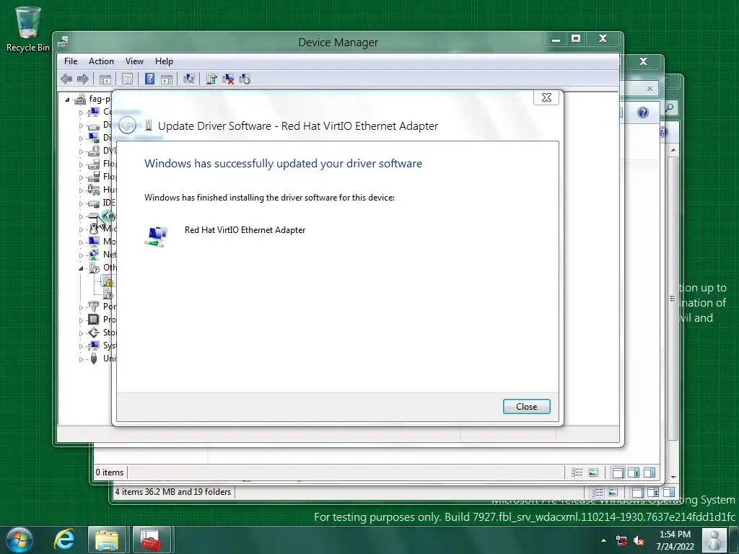Select the Red Hat VirtIO Ethernet Adapter device name
Image resolution: width=739 pixels, height=554 pixels.
[x=245, y=230]
